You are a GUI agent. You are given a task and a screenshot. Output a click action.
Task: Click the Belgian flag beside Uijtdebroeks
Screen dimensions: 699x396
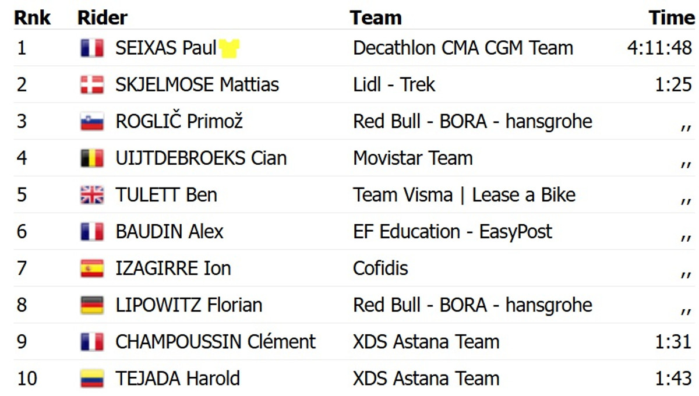pos(92,158)
